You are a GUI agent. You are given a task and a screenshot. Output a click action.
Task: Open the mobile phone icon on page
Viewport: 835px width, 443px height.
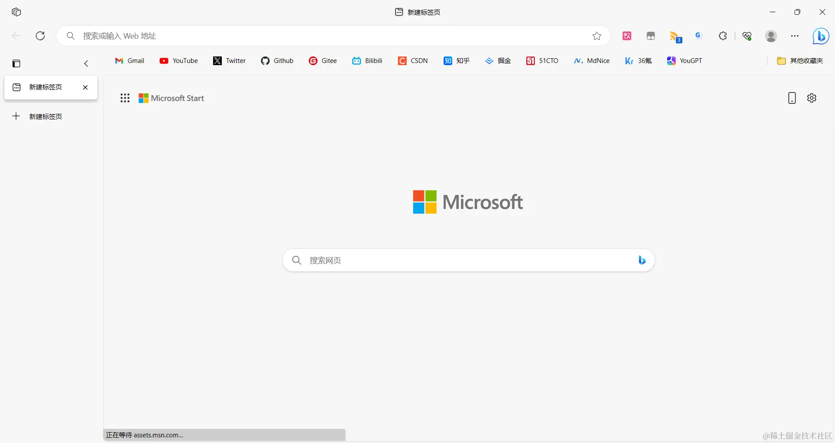[x=792, y=98]
